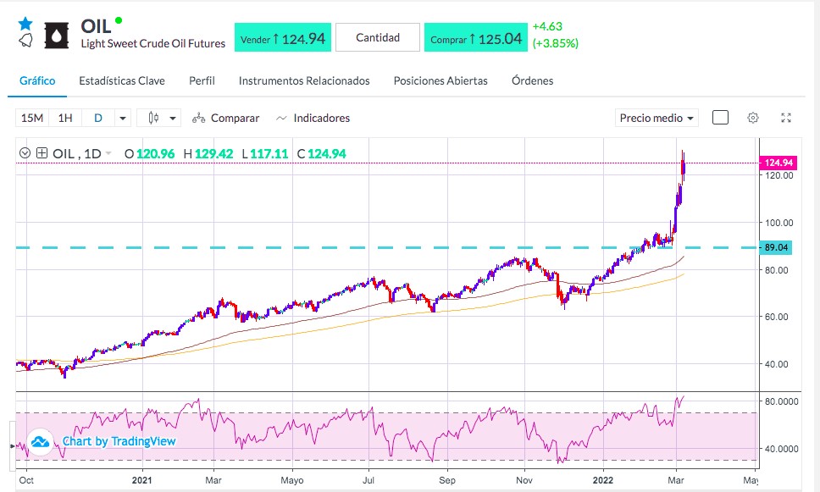Image resolution: width=820 pixels, height=492 pixels.
Task: Collapse the OIL legend with the circle chevron
Action: (x=25, y=153)
